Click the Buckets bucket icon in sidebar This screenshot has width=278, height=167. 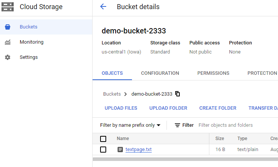coord(8,27)
